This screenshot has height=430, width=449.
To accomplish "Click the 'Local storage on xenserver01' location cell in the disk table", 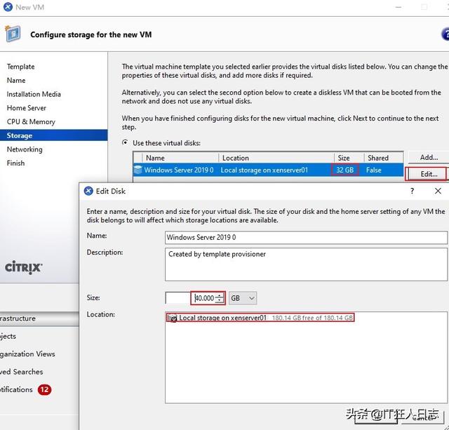I will coord(264,170).
